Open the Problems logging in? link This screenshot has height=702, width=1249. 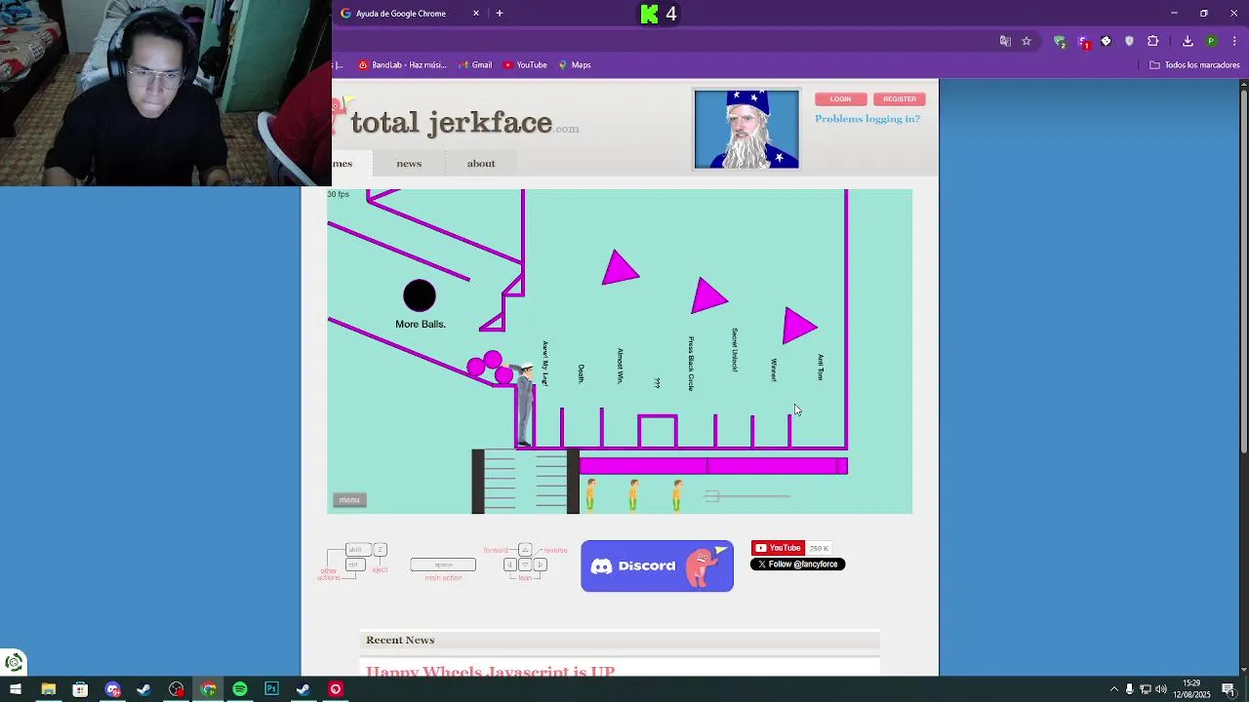click(867, 119)
